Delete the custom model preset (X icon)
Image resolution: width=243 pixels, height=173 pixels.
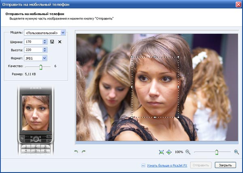click(x=60, y=41)
